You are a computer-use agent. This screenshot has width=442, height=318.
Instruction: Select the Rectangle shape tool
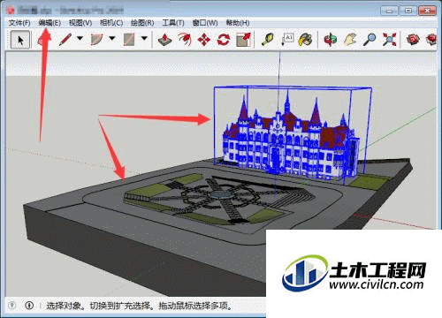point(129,40)
